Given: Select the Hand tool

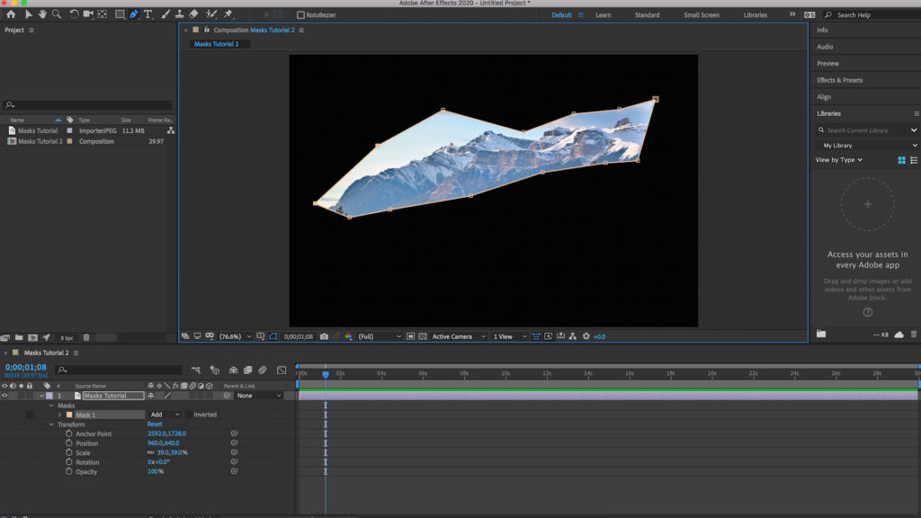Looking at the screenshot, I should click(42, 14).
